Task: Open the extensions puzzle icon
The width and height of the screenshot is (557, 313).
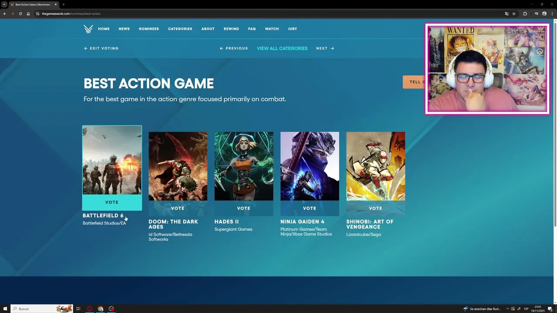Action: pyautogui.click(x=525, y=13)
